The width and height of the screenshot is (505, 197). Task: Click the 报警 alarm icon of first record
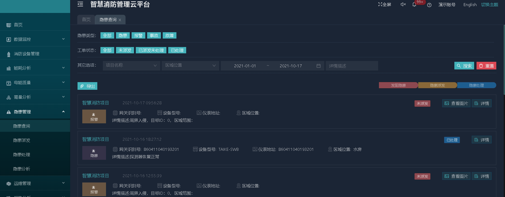pyautogui.click(x=94, y=116)
